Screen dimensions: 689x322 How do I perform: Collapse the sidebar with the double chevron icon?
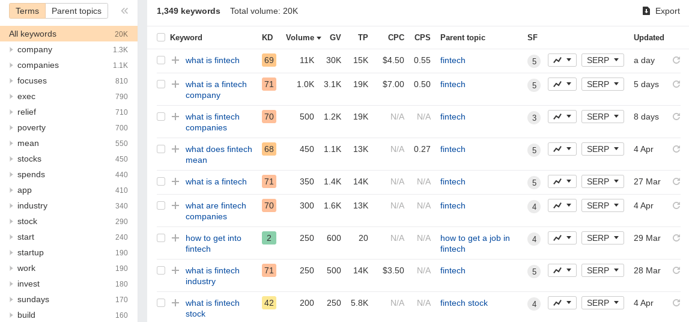tap(124, 11)
